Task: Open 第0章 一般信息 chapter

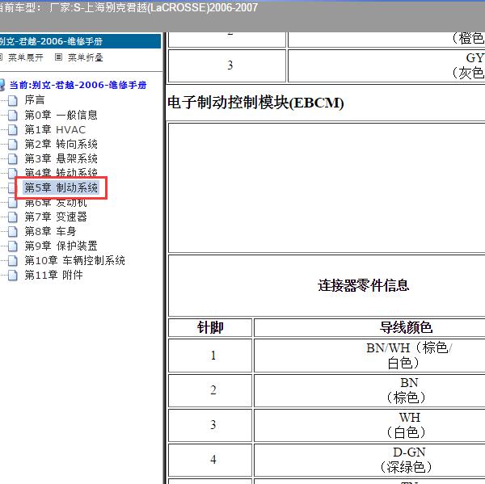Action: click(61, 115)
